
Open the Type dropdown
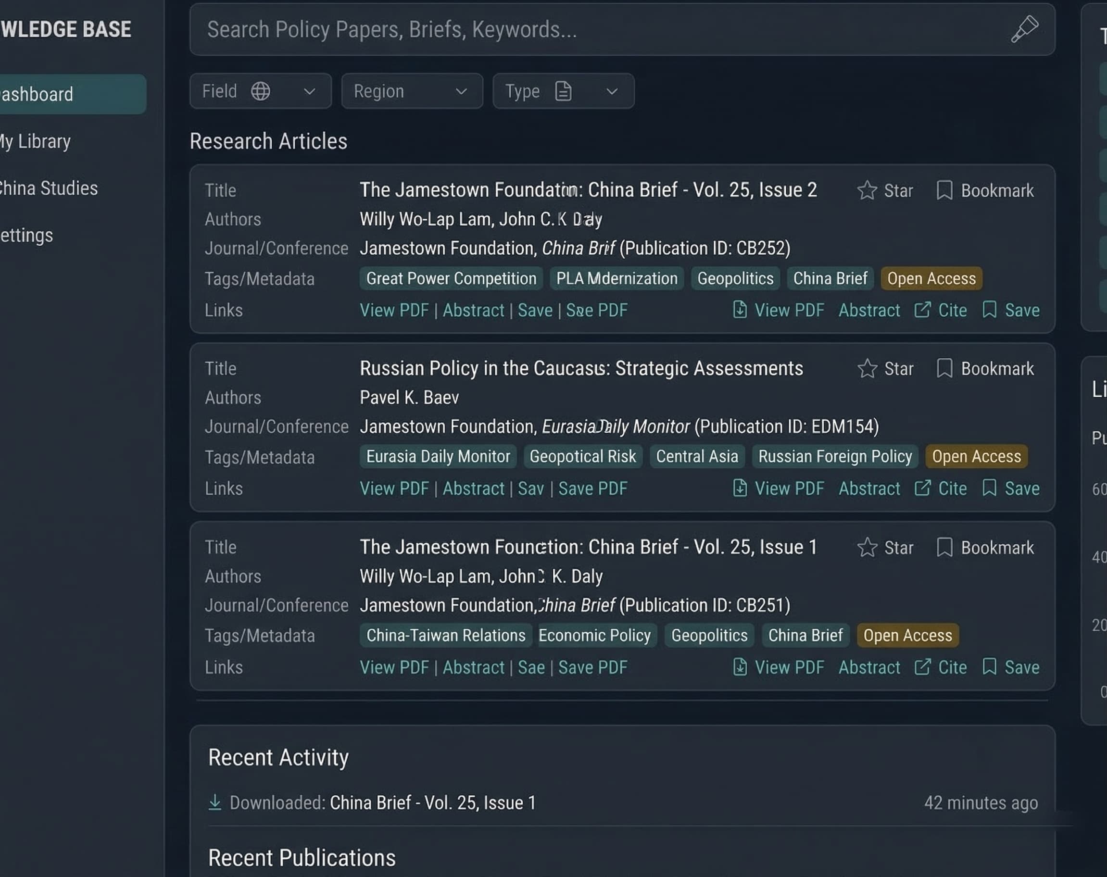tap(612, 91)
